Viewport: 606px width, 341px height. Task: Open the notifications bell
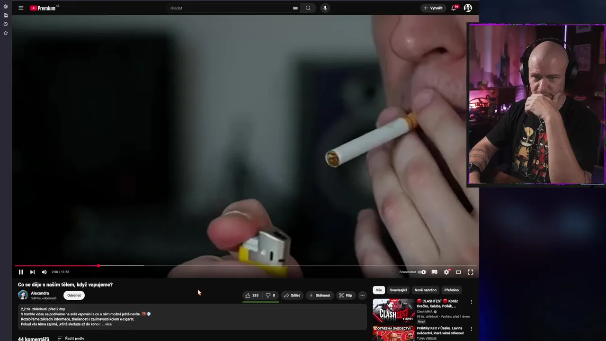point(454,8)
